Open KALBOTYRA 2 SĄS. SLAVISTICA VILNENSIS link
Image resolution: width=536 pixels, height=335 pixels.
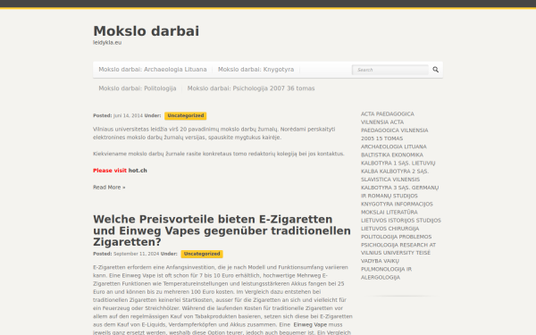click(x=395, y=175)
